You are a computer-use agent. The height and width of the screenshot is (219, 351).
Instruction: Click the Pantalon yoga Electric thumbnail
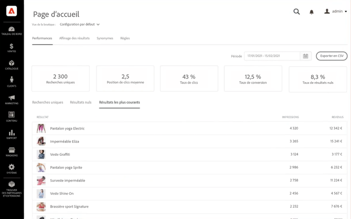41,128
